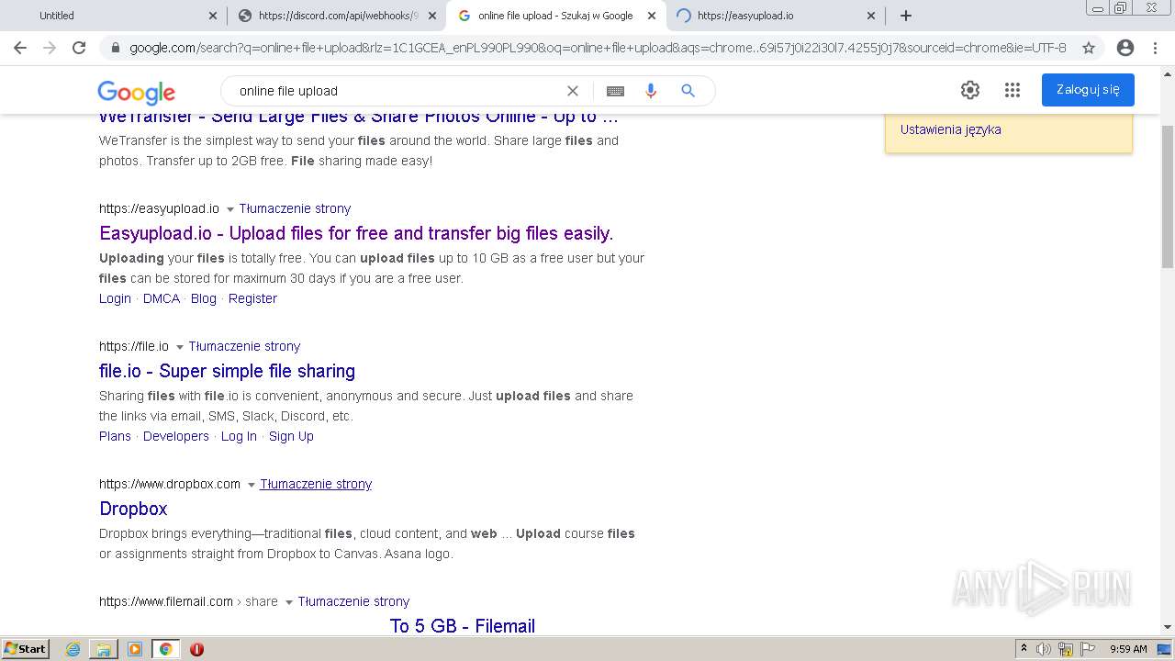Show hidden system tray icons
The height and width of the screenshot is (661, 1175).
click(x=1024, y=649)
